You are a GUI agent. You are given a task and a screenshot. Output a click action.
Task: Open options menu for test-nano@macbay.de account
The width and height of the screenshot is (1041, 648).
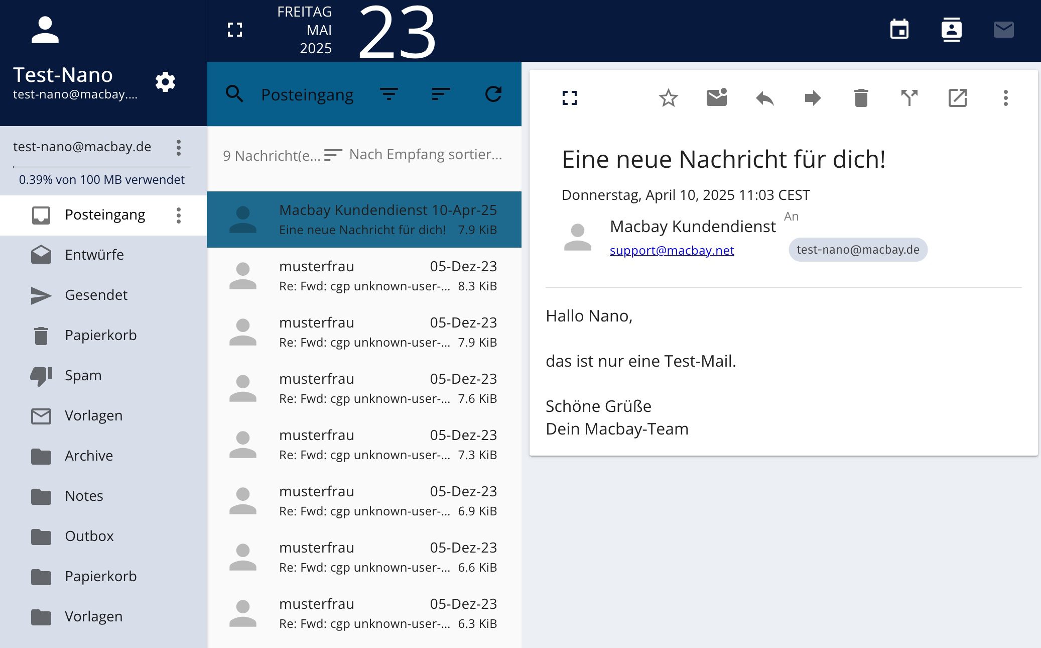(179, 148)
